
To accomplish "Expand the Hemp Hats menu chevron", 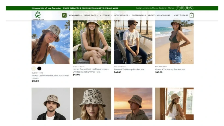I will coord(81,16).
